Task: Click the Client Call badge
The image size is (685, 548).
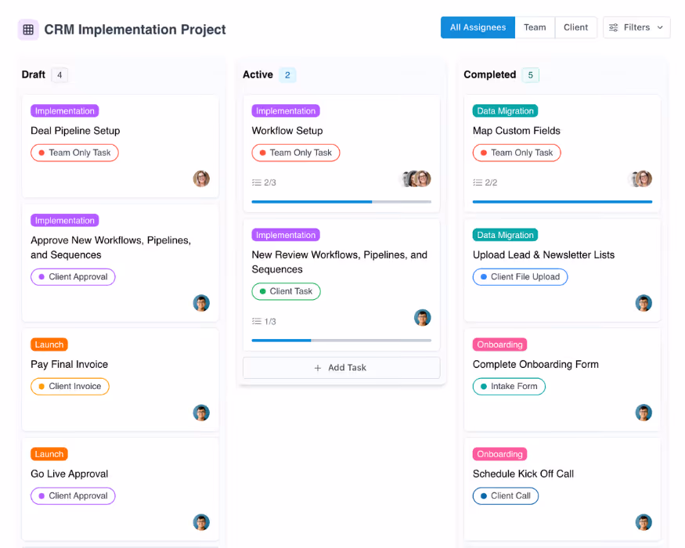Action: point(506,496)
